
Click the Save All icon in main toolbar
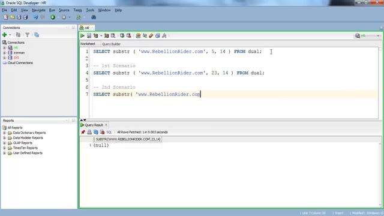coord(25,17)
